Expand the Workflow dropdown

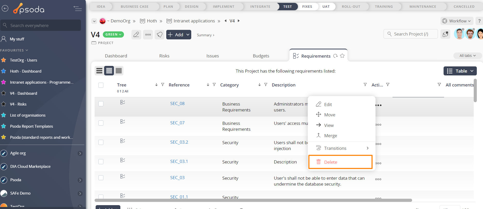click(x=457, y=21)
